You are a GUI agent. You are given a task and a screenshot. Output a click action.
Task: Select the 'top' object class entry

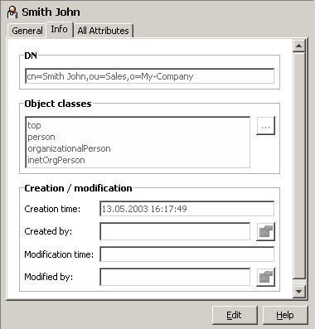pos(34,126)
